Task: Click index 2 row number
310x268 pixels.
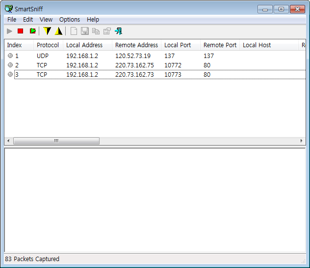Action: [x=17, y=65]
